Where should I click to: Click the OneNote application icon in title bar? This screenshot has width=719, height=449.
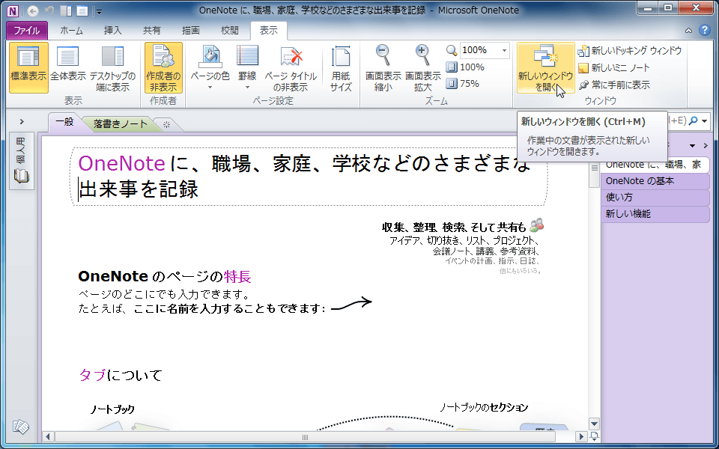[x=13, y=10]
